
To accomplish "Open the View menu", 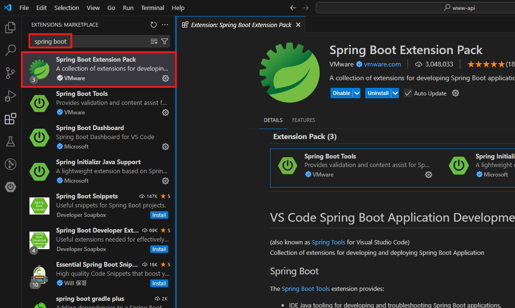I will [x=93, y=8].
